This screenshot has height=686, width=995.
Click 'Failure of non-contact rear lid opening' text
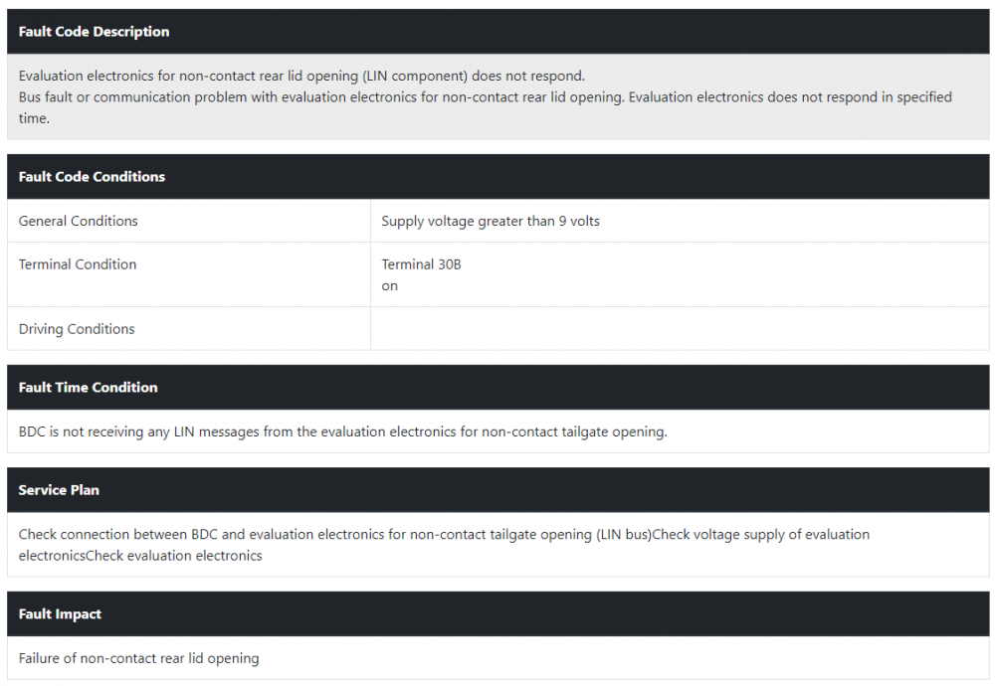click(x=139, y=659)
